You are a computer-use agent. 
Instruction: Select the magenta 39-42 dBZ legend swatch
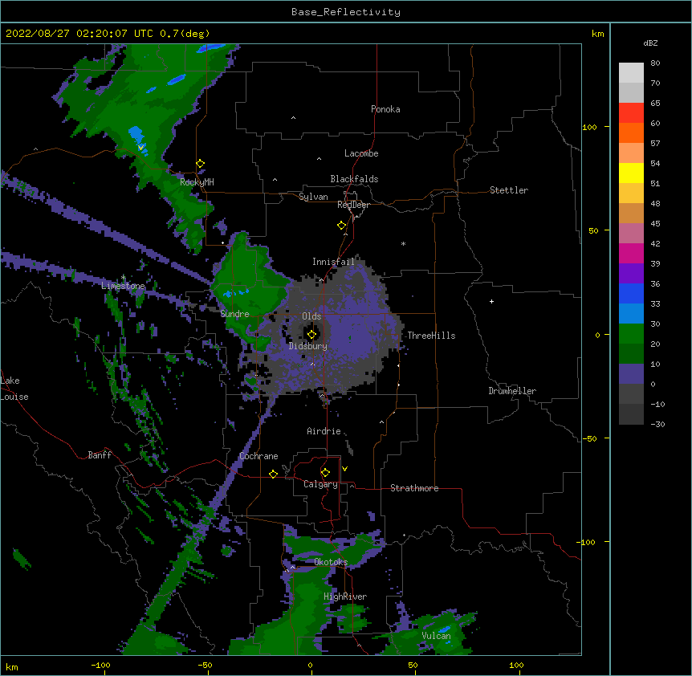click(631, 253)
